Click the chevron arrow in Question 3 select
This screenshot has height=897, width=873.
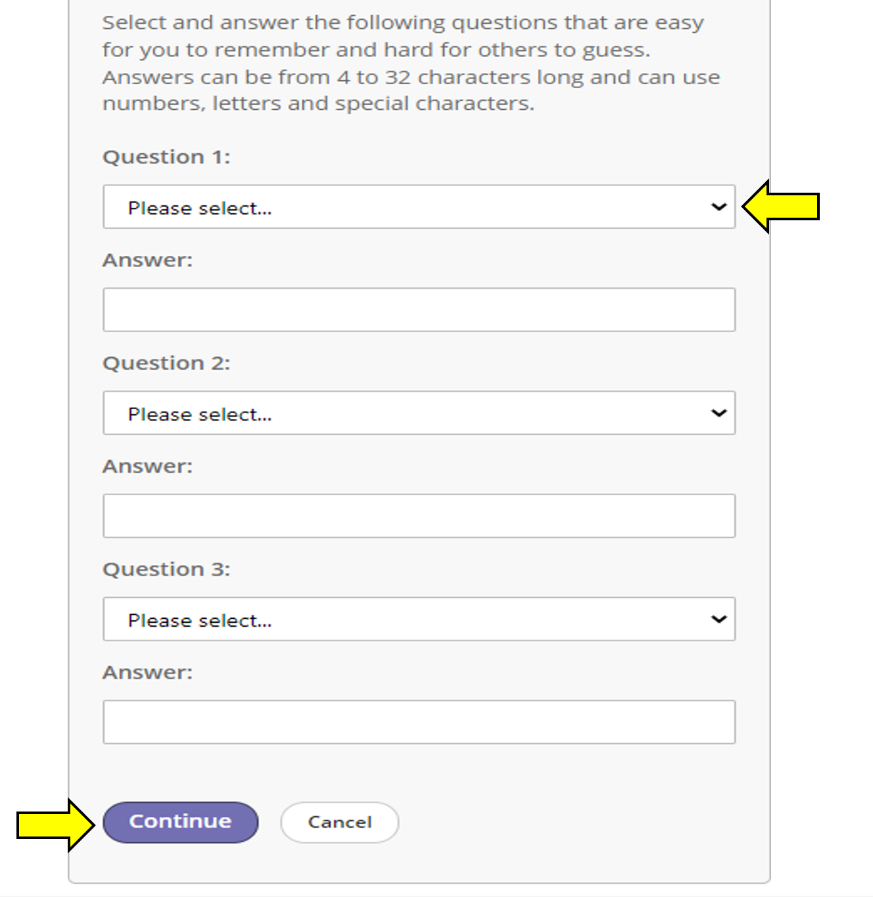point(719,619)
